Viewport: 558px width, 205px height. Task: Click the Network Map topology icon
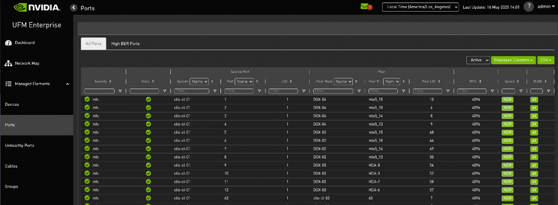[9, 64]
